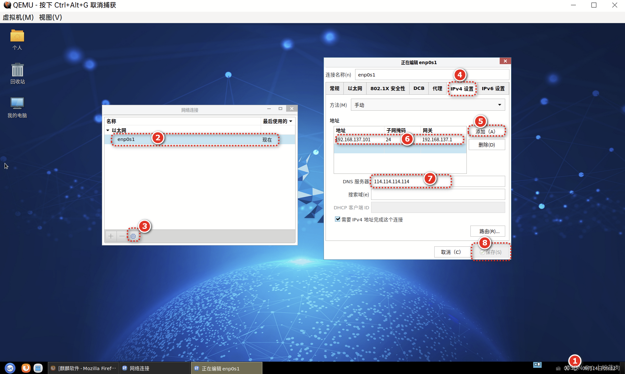Click the minus icon to remove connection
This screenshot has width=625, height=374.
122,236
